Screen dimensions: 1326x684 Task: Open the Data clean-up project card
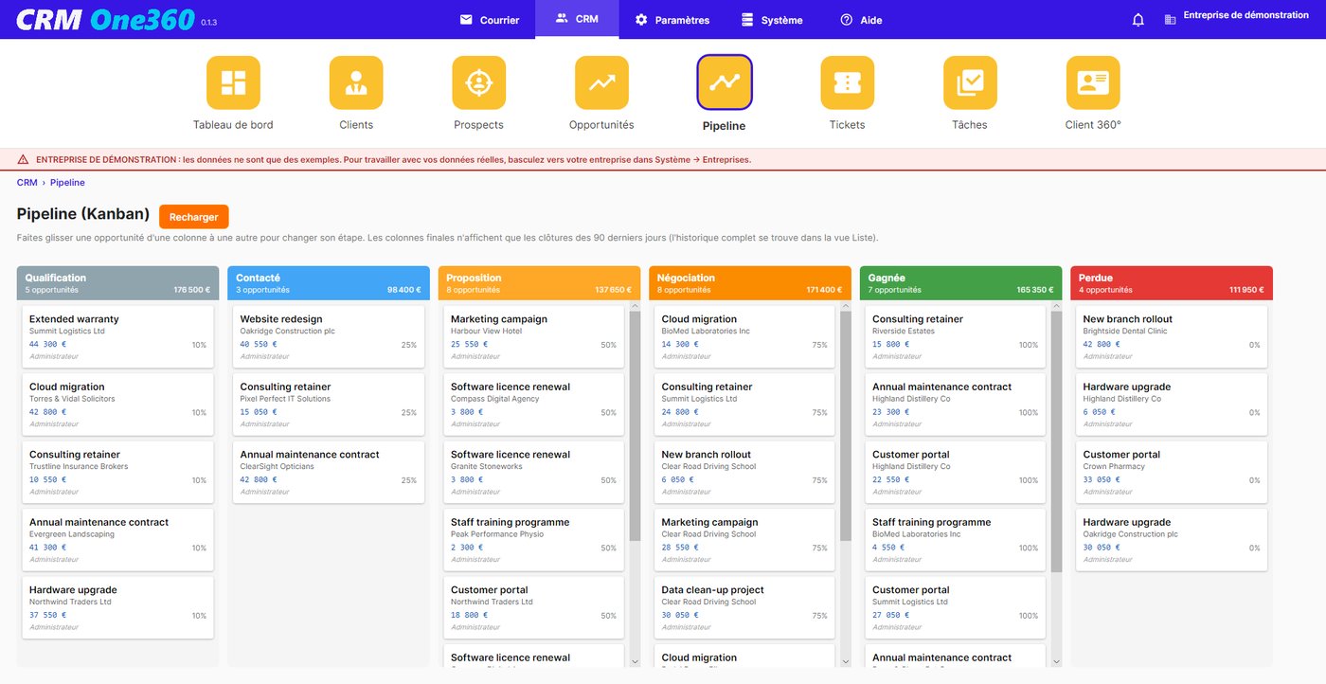(x=744, y=607)
